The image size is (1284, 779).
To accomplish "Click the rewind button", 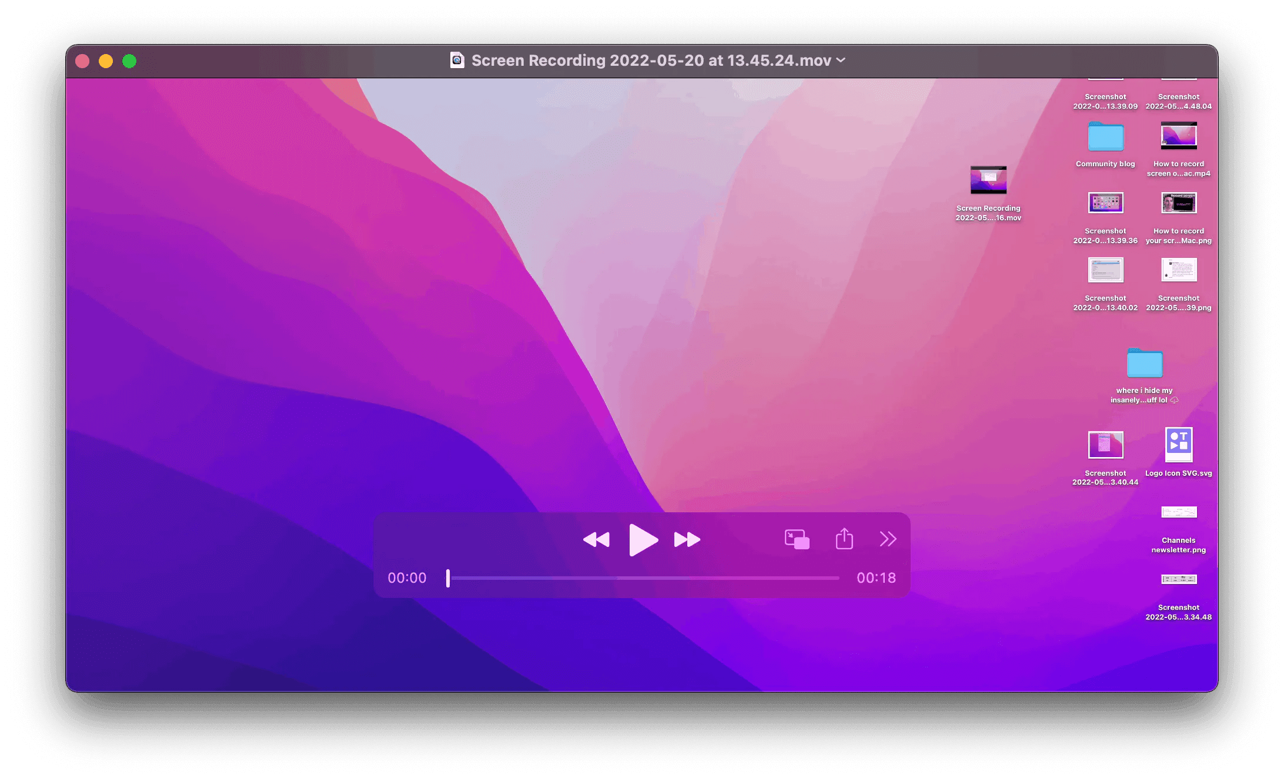I will [x=596, y=539].
